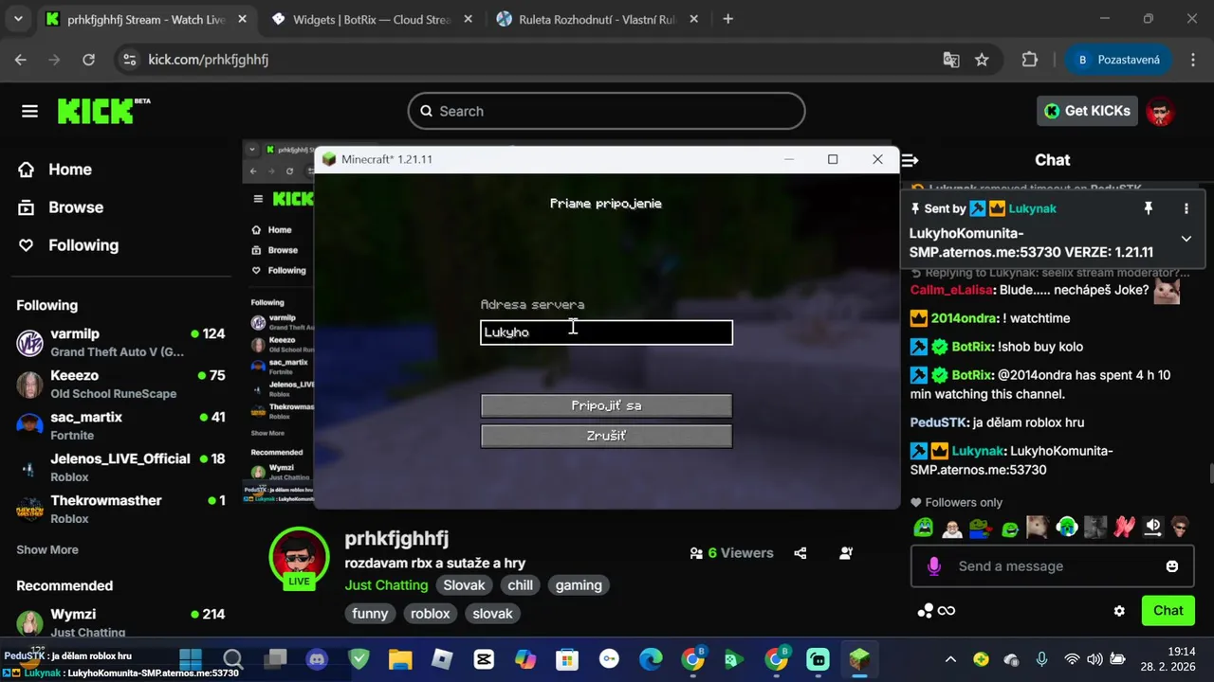Open the Kick sidebar hamburger menu

[x=29, y=112]
